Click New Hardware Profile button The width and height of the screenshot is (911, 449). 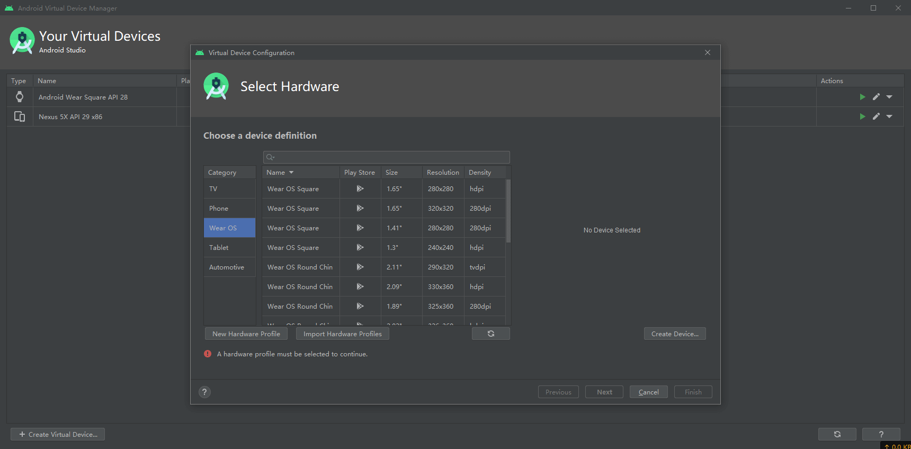tap(246, 334)
